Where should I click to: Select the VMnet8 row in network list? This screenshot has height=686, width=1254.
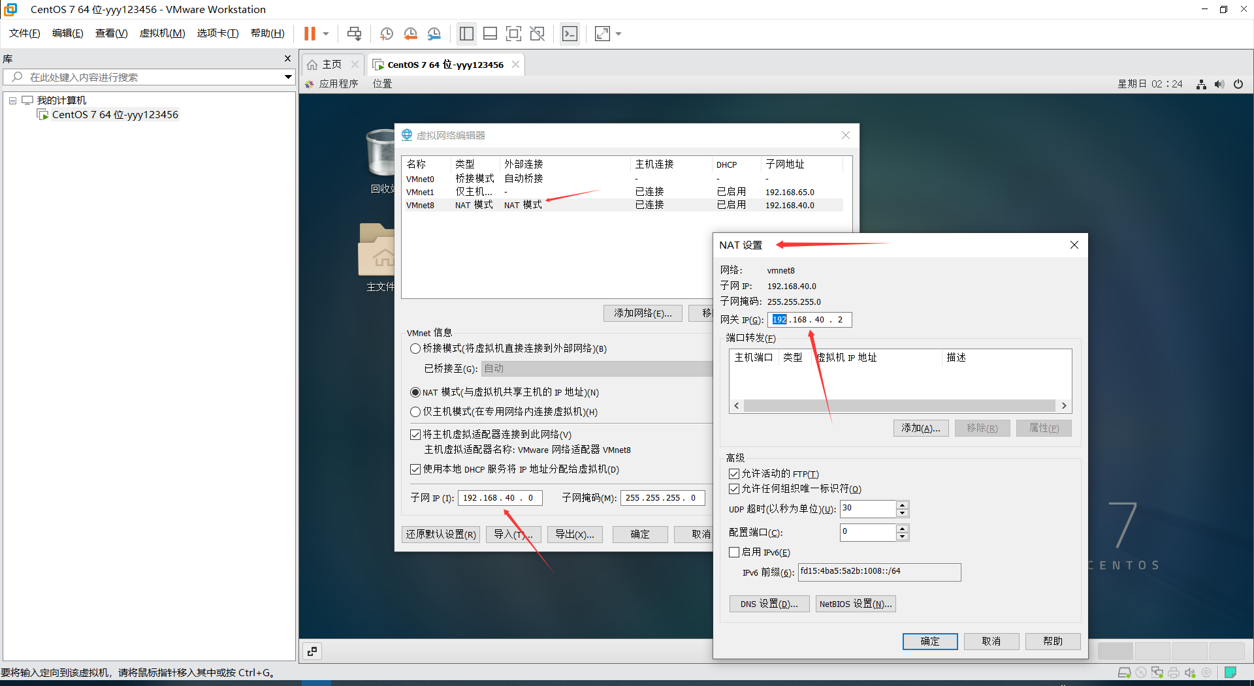(624, 205)
